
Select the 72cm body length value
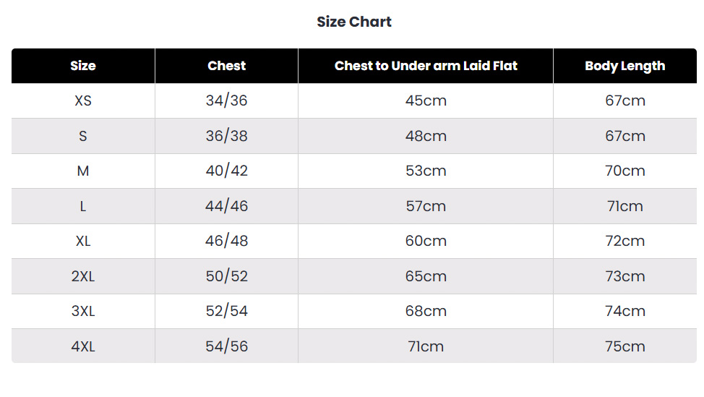[x=625, y=241]
